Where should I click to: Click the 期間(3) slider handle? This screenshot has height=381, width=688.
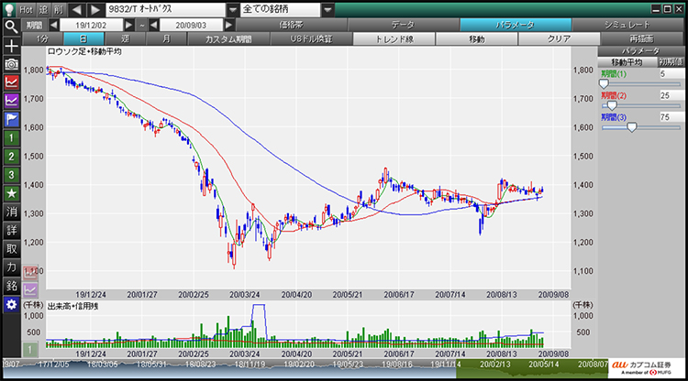(632, 127)
